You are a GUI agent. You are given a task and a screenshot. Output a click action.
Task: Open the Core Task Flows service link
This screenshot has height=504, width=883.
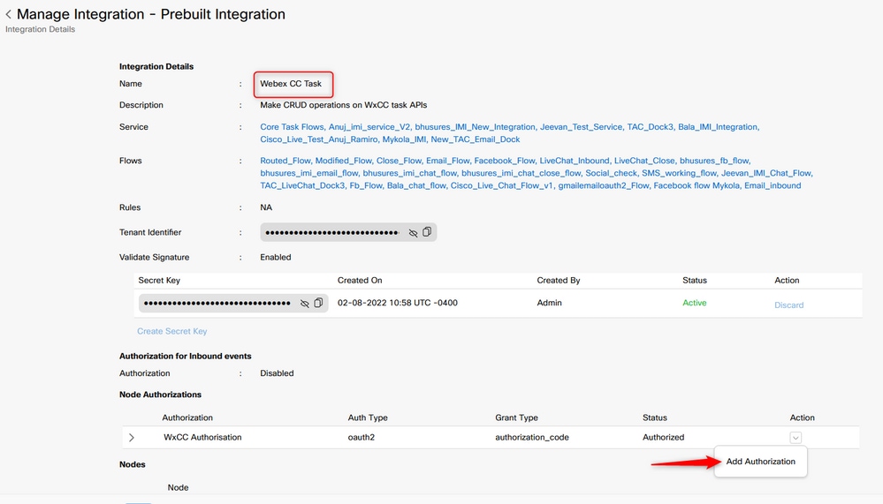tap(292, 127)
